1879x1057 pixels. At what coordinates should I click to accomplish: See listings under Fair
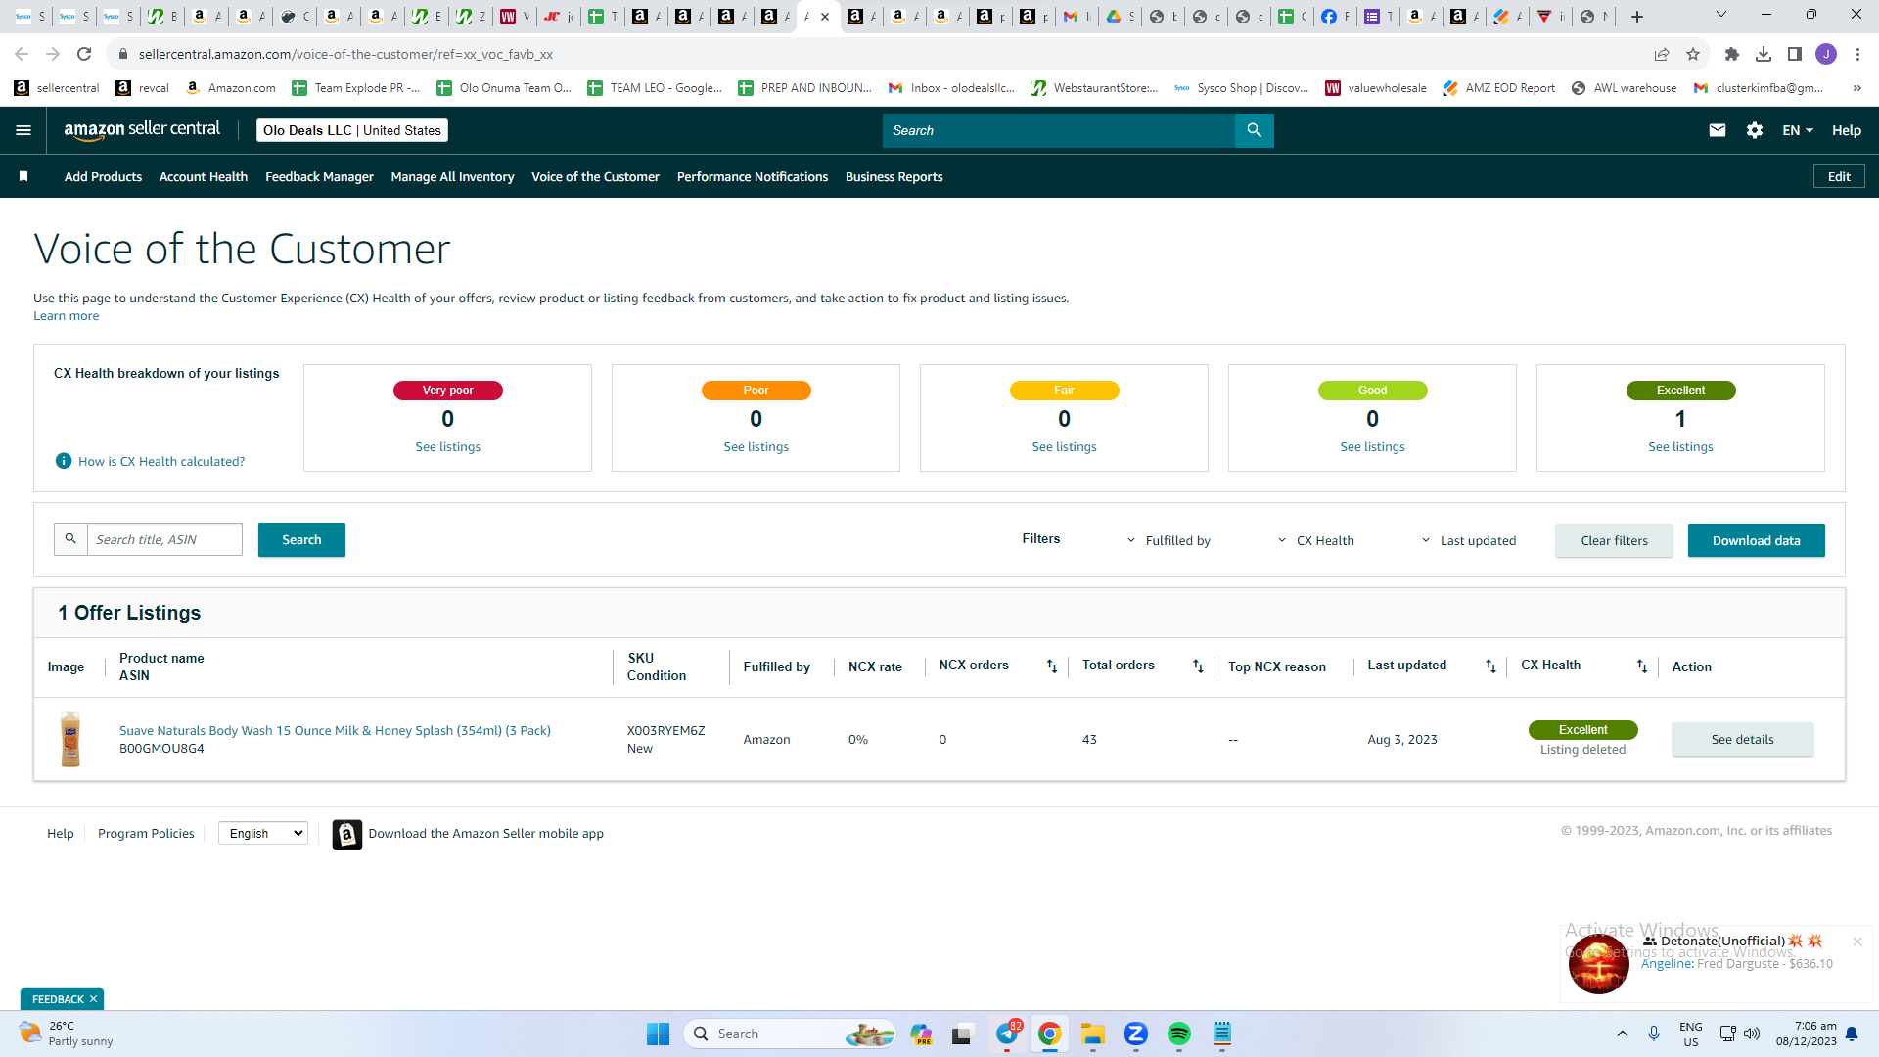(1064, 446)
